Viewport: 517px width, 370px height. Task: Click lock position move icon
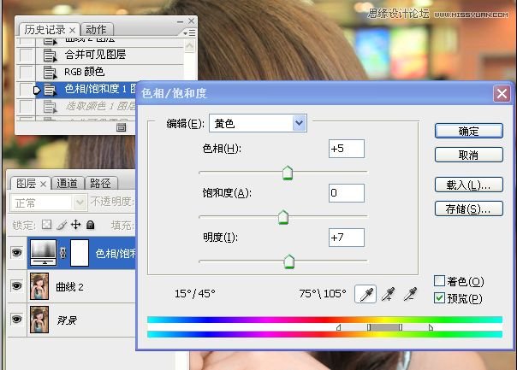pyautogui.click(x=76, y=225)
